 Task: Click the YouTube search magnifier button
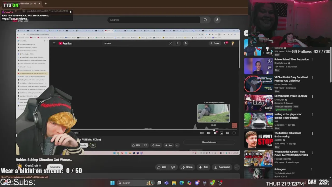pos(205,20)
